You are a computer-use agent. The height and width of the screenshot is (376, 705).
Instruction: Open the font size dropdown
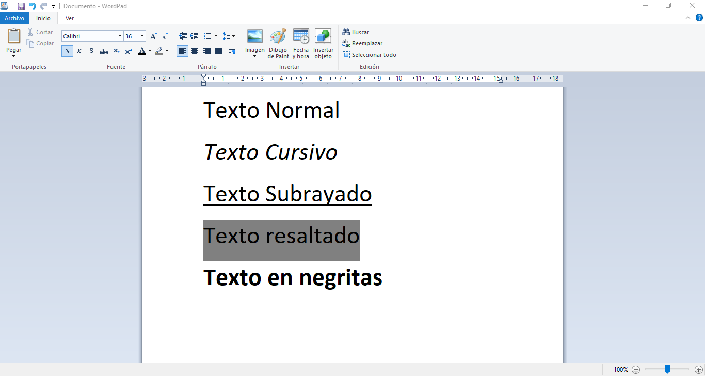(x=142, y=36)
